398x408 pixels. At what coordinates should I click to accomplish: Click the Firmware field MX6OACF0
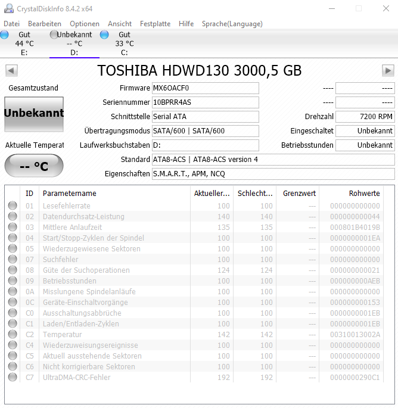pos(206,88)
